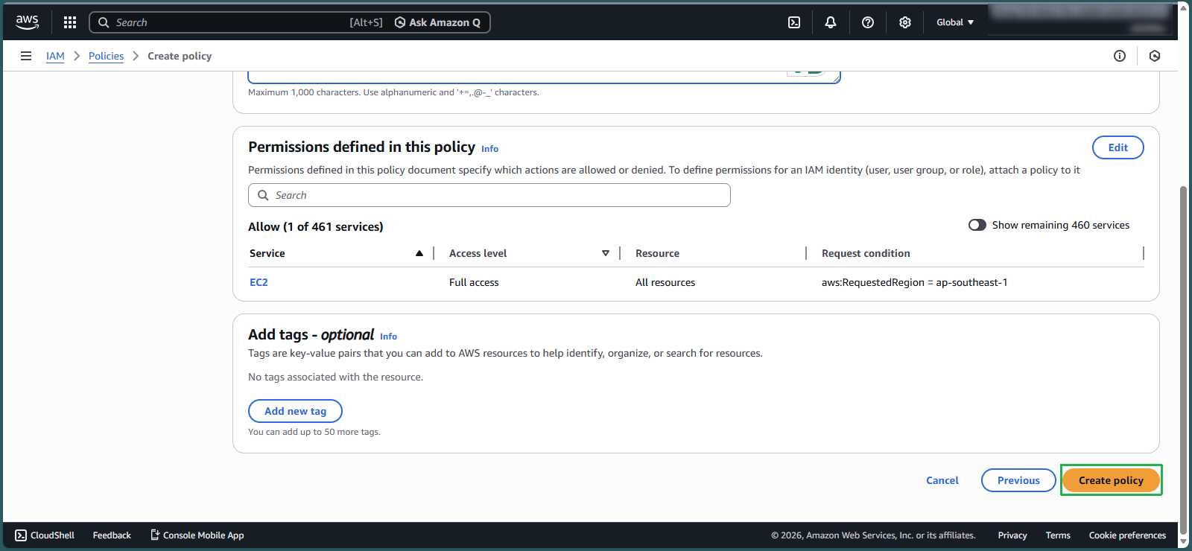Go to Policies breadcrumb
This screenshot has height=551, width=1192.
click(x=106, y=56)
